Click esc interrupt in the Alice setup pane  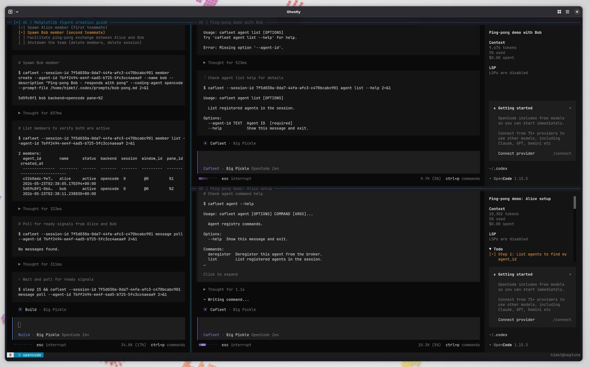[236, 345]
